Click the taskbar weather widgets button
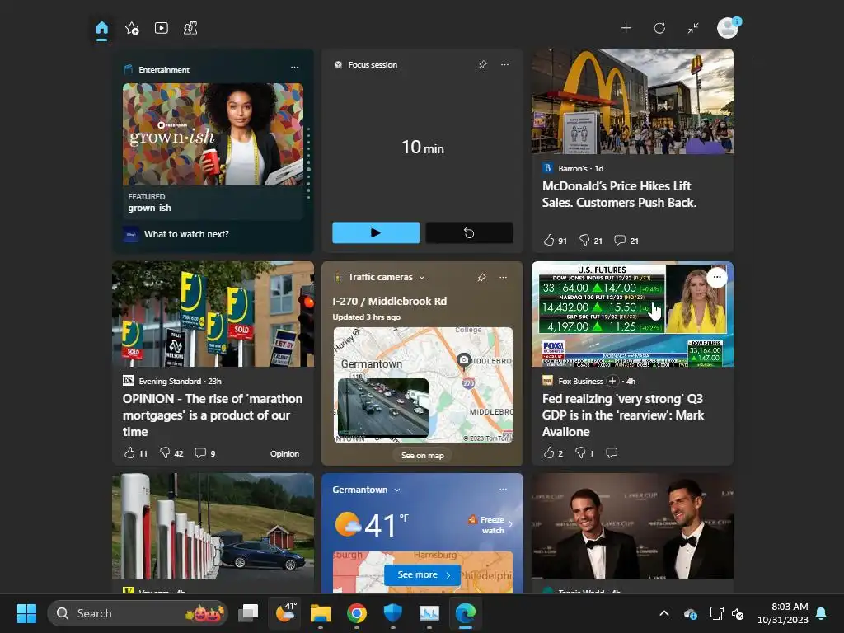Screen dimensions: 844x633 (x=285, y=613)
